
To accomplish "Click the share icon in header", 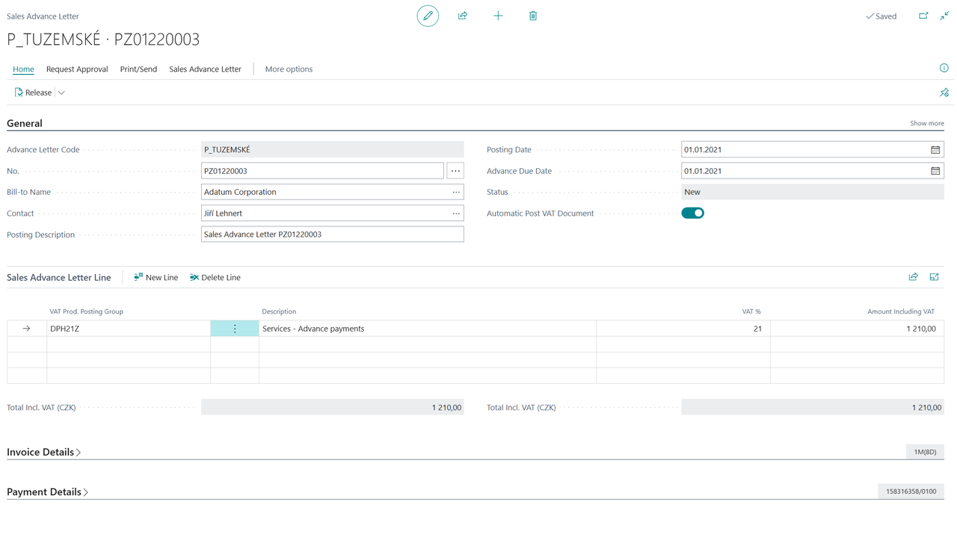I will coord(463,16).
